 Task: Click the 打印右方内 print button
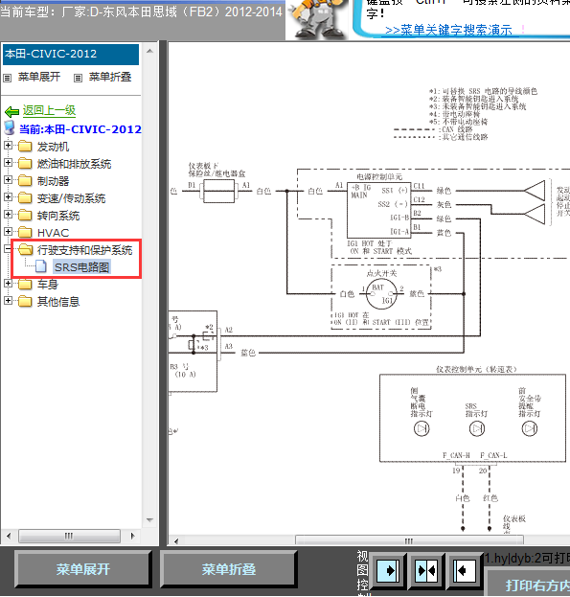click(x=529, y=583)
